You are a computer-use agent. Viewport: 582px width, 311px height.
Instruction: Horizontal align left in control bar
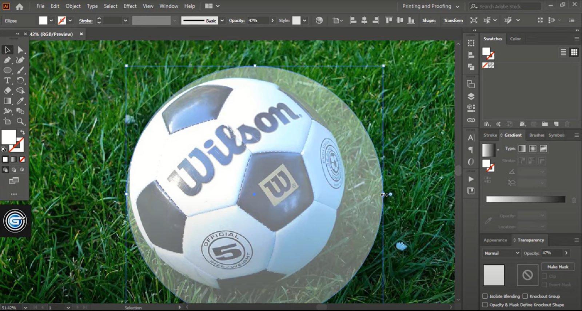pos(353,20)
